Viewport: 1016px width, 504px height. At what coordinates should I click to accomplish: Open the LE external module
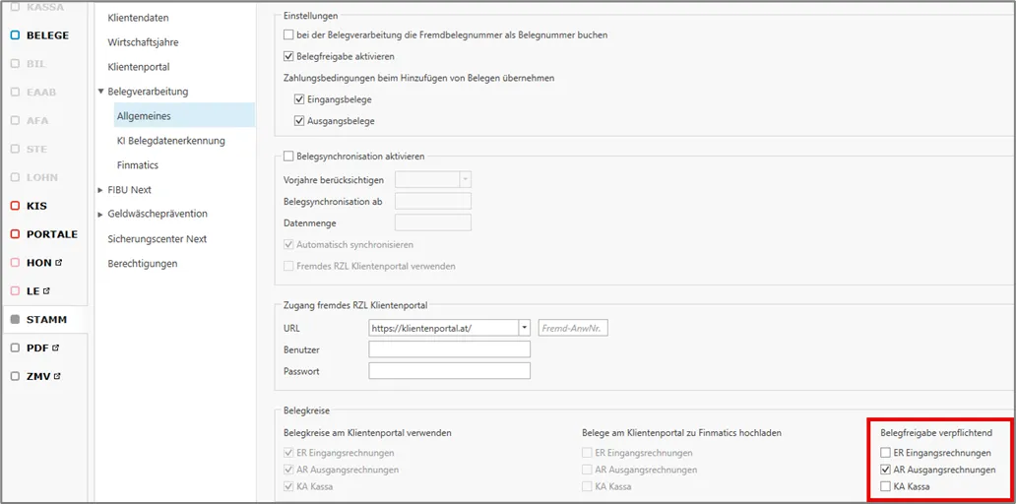(30, 291)
